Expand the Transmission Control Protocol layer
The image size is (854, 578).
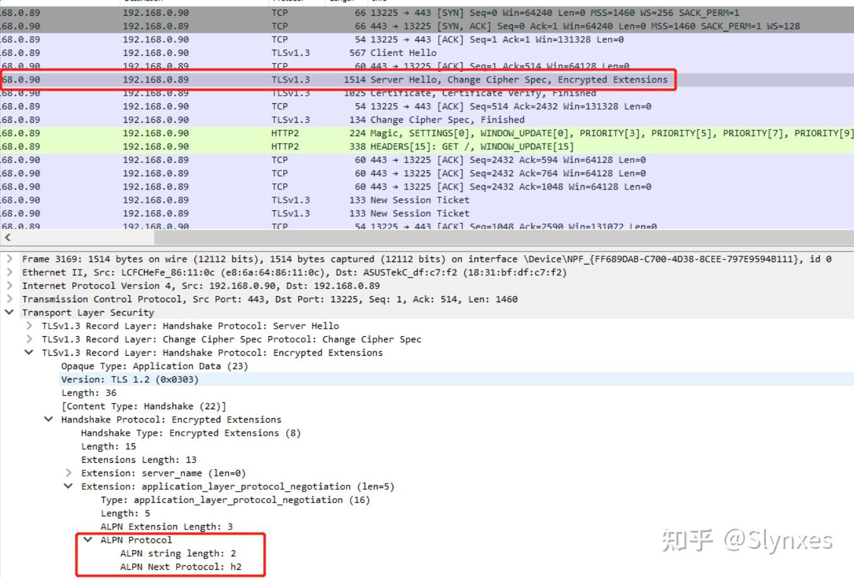pos(11,299)
